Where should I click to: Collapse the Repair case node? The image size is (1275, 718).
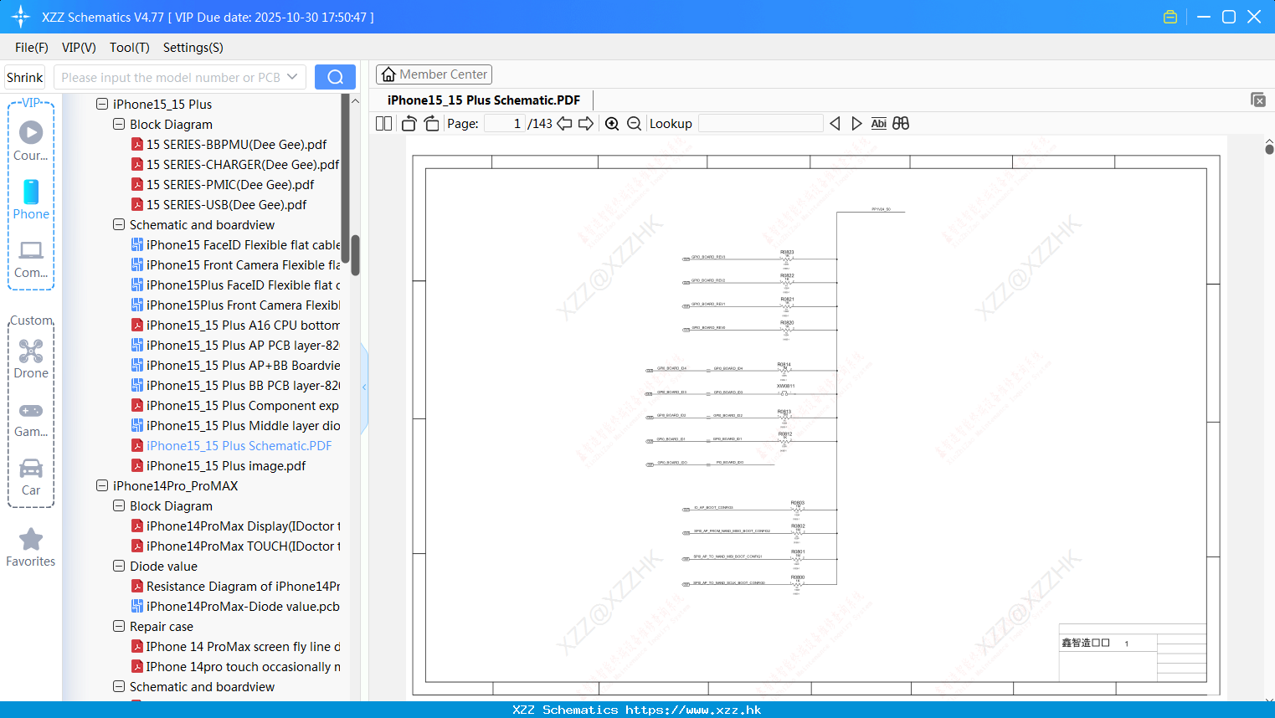(x=119, y=626)
